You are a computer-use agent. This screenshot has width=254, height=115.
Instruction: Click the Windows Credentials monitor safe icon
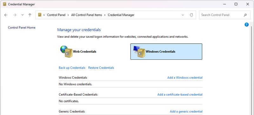point(139,51)
